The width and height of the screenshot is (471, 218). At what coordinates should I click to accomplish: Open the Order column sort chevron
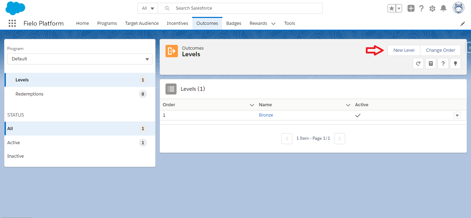(252, 105)
